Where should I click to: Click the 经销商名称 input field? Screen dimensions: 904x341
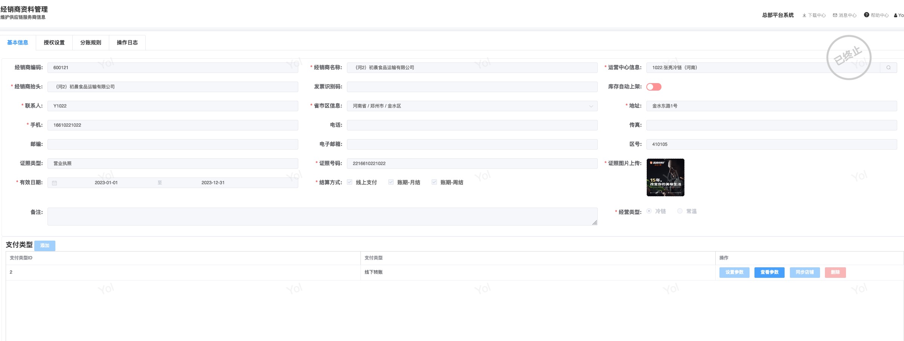pyautogui.click(x=472, y=68)
